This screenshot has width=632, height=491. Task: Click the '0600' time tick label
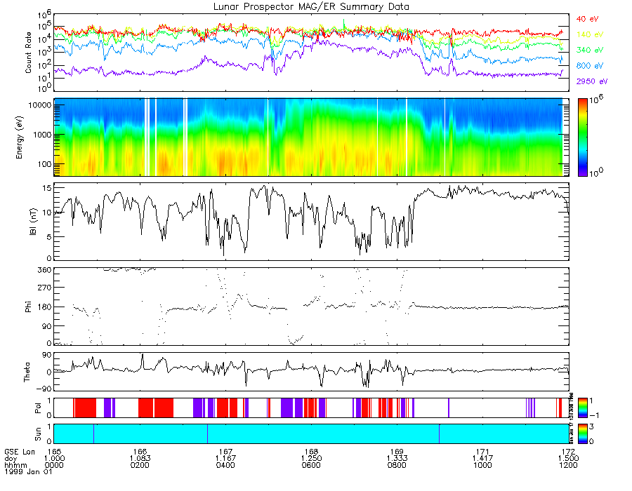pos(311,465)
